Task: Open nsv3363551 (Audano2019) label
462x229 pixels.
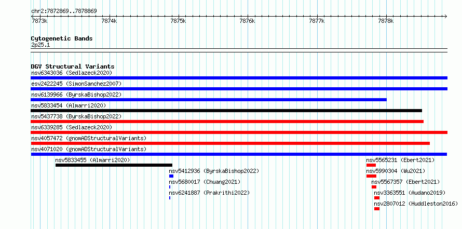Action: pyautogui.click(x=410, y=193)
